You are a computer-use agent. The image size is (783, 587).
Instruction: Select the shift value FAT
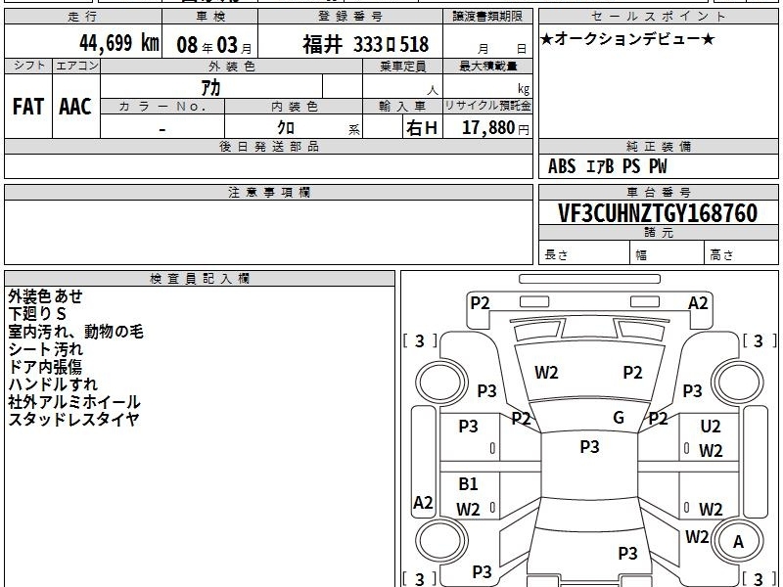tap(28, 107)
